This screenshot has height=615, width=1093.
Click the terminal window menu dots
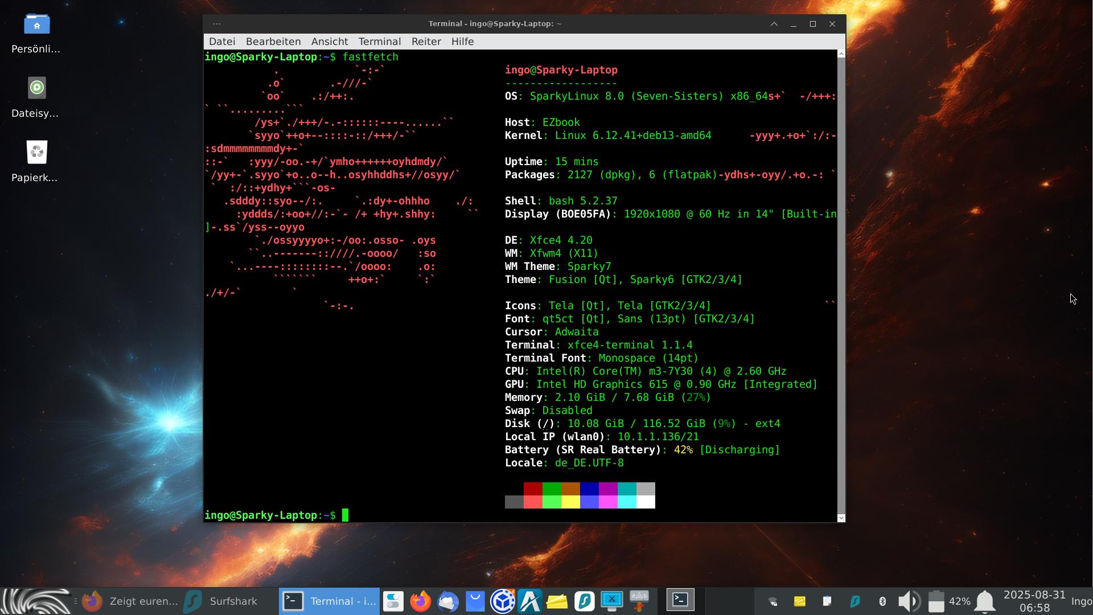(x=216, y=24)
